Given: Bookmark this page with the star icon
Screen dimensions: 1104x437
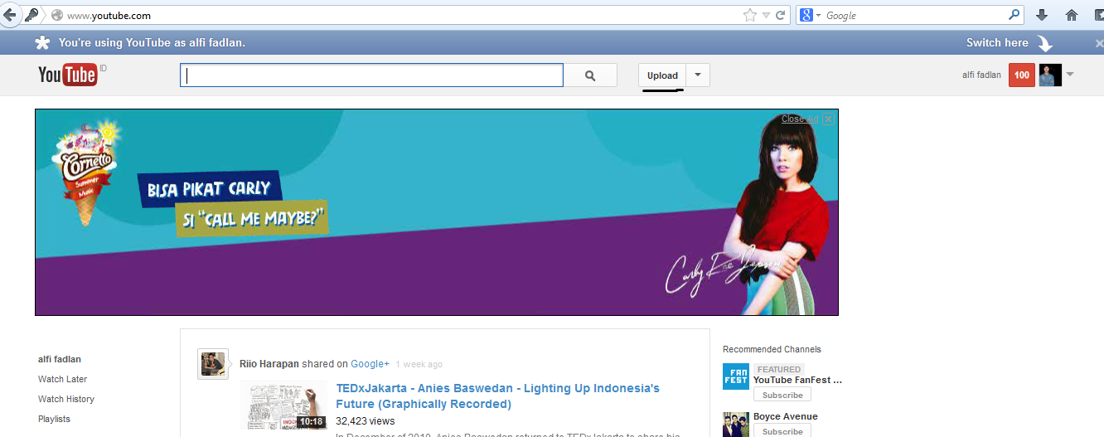Looking at the screenshot, I should [749, 15].
